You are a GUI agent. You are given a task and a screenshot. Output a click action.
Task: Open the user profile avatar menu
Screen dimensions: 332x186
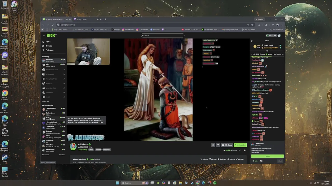click(x=279, y=35)
